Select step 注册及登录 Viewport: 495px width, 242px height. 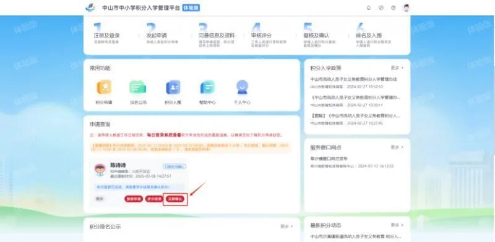106,35
